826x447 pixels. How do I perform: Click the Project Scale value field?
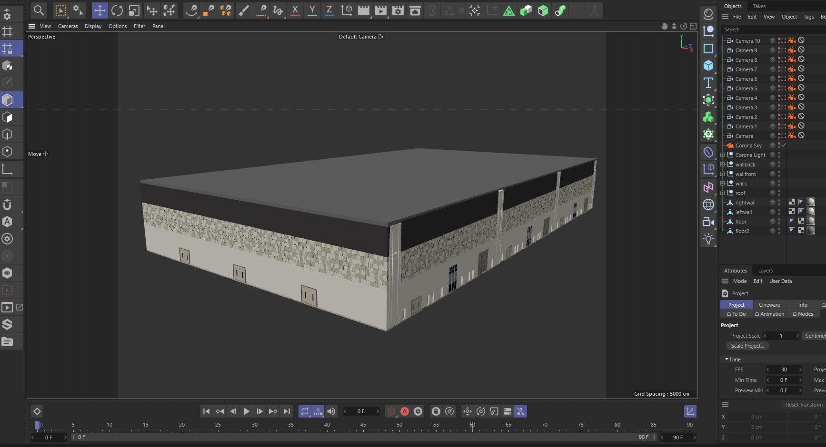click(782, 336)
